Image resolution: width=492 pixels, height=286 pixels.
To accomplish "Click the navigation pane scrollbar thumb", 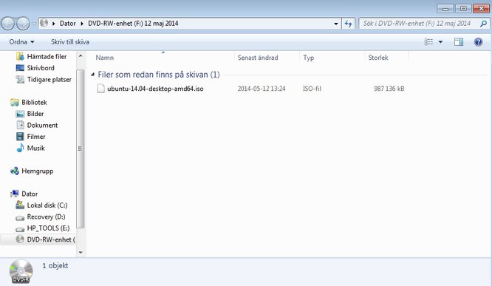I will [x=81, y=149].
